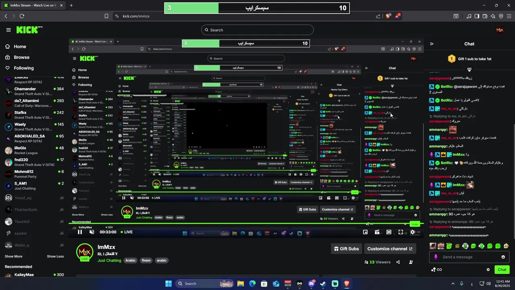Open File Explorer from the taskbar

[240, 284]
